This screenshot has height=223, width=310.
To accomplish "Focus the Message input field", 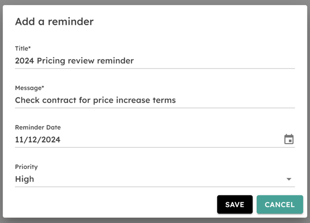I will [155, 100].
